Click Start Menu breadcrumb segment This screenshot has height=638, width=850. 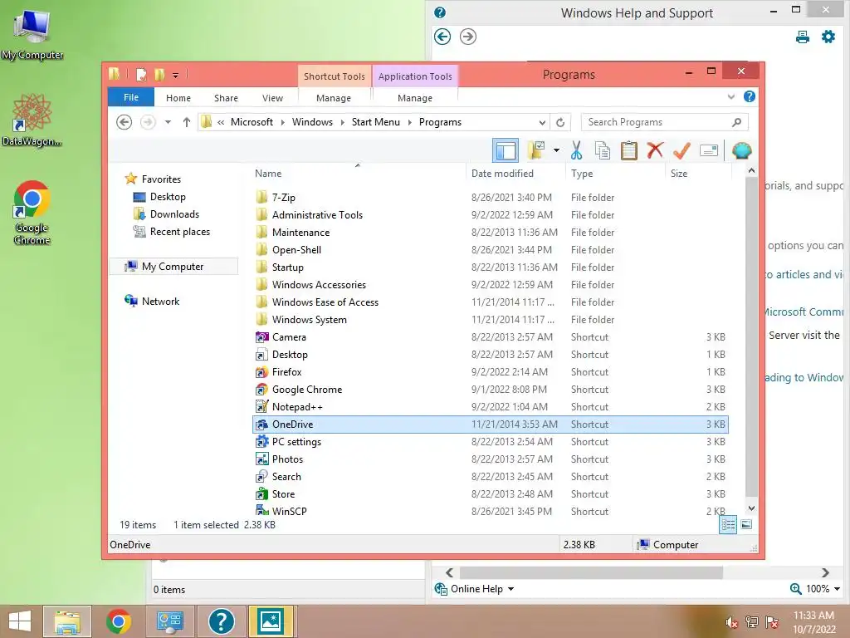(x=376, y=122)
